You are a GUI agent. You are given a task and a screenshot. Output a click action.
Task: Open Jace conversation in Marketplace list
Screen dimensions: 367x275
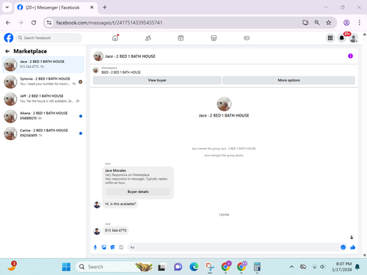pos(43,65)
